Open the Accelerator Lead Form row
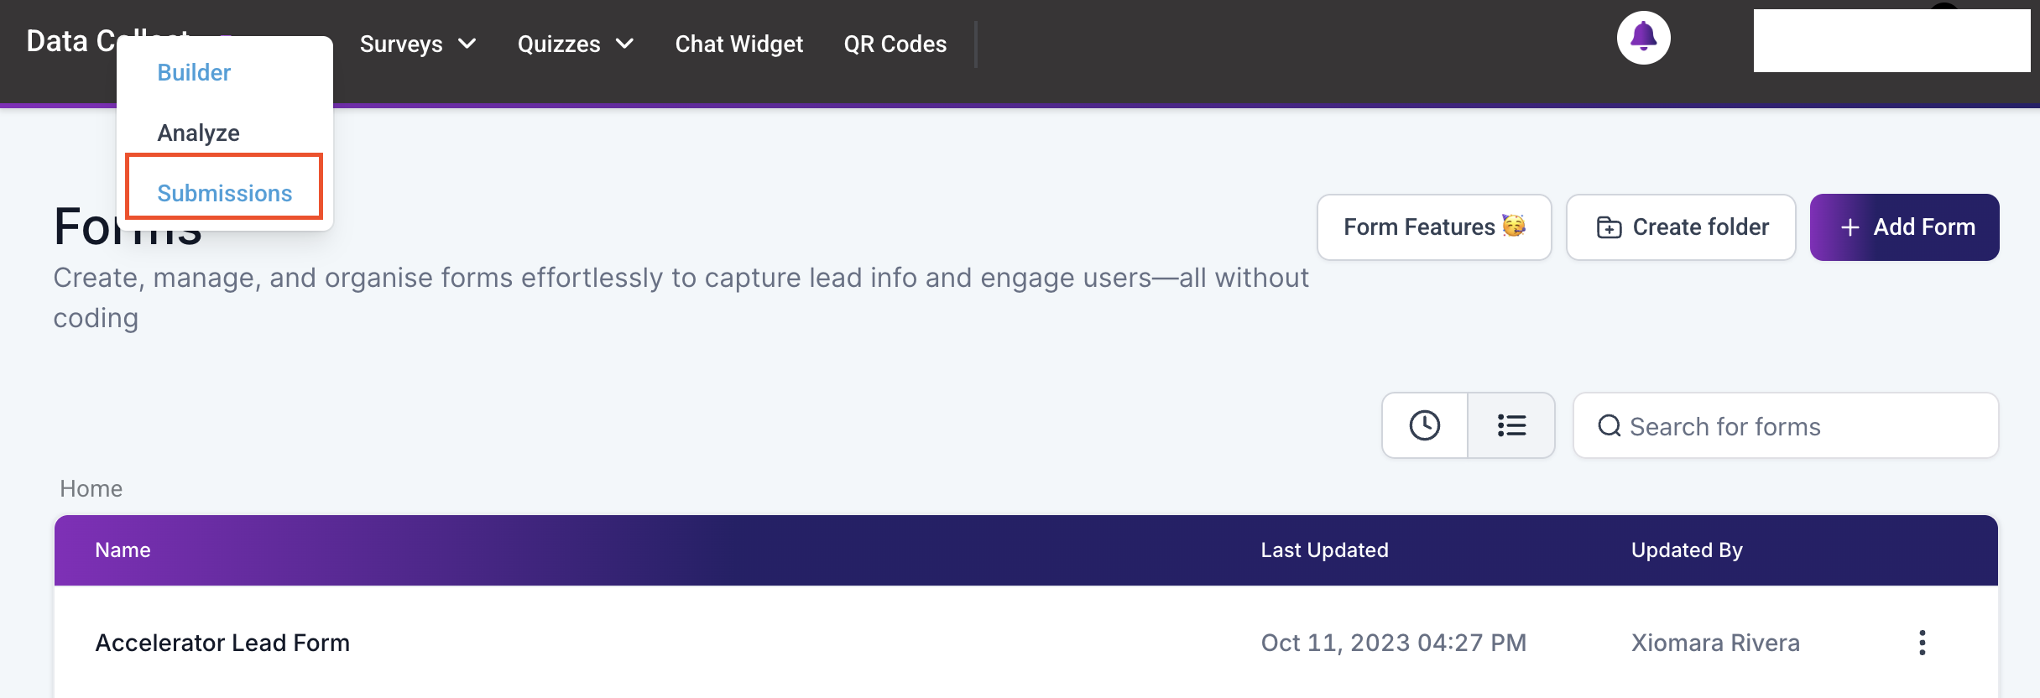Image resolution: width=2040 pixels, height=698 pixels. coord(1025,643)
